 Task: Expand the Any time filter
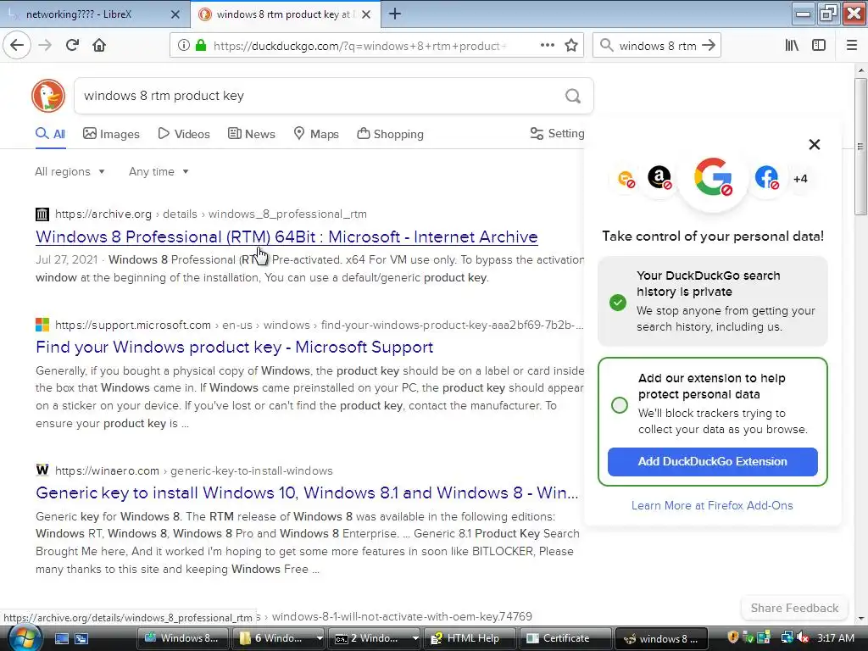(x=159, y=171)
